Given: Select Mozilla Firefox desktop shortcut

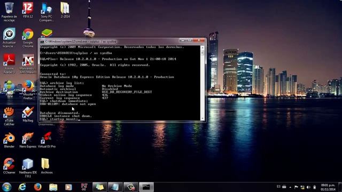Looking at the screenshot, I should [x=28, y=90].
